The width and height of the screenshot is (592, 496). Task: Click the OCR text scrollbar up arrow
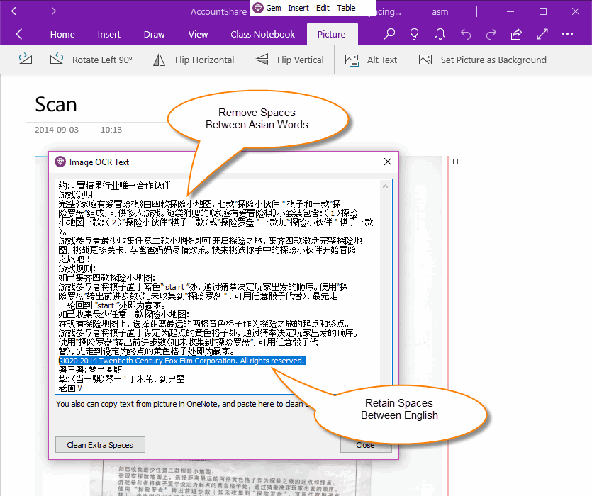pyautogui.click(x=385, y=186)
